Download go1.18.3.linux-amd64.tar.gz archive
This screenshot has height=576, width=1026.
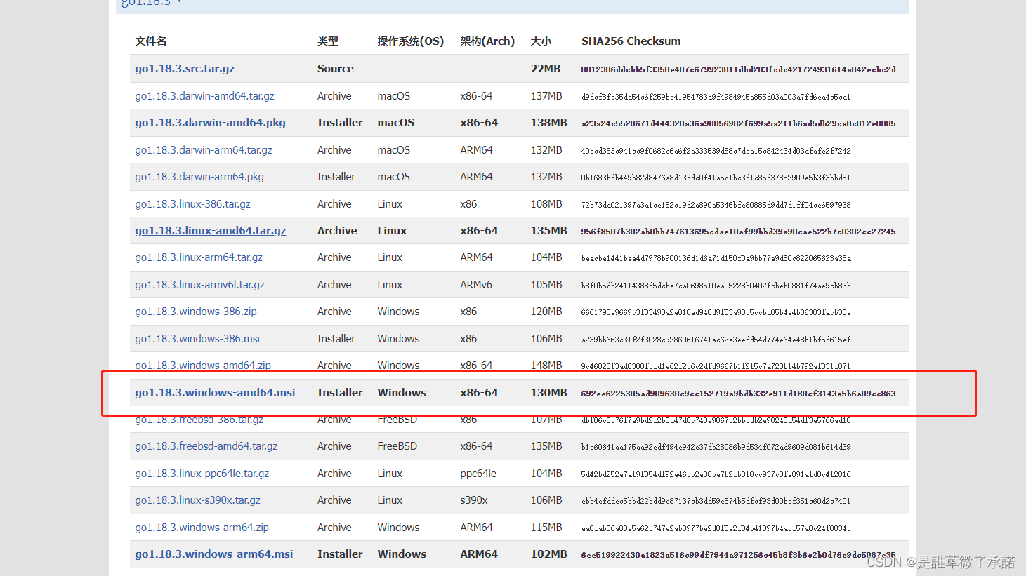tap(211, 231)
